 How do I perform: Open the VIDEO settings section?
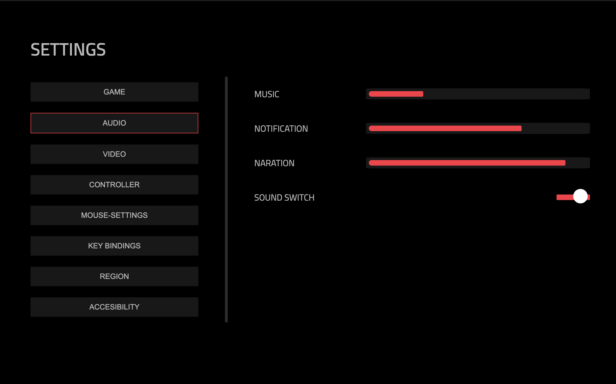point(114,153)
